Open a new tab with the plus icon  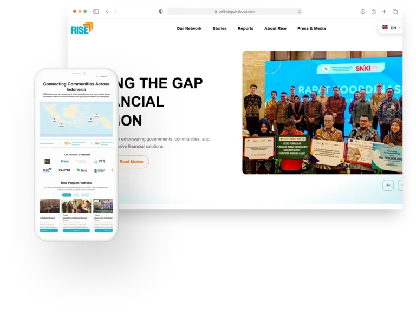(x=384, y=11)
